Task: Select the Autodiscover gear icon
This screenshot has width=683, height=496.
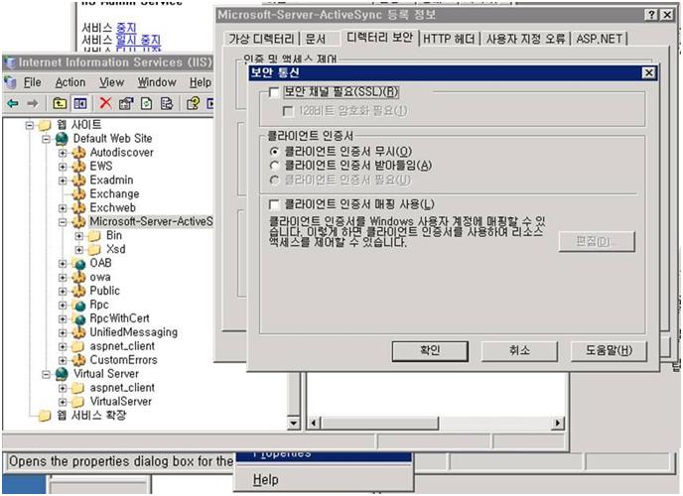Action: pyautogui.click(x=78, y=153)
